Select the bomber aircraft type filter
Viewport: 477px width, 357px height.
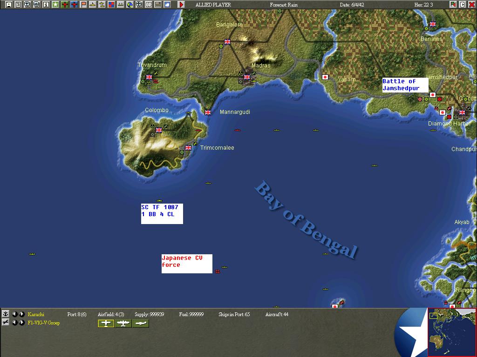click(x=123, y=324)
